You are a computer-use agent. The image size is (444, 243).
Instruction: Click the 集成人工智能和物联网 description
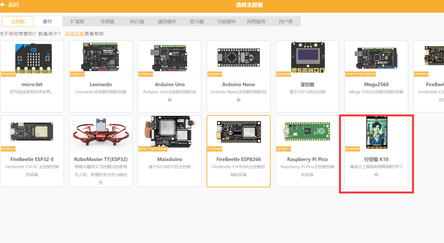[x=376, y=171]
